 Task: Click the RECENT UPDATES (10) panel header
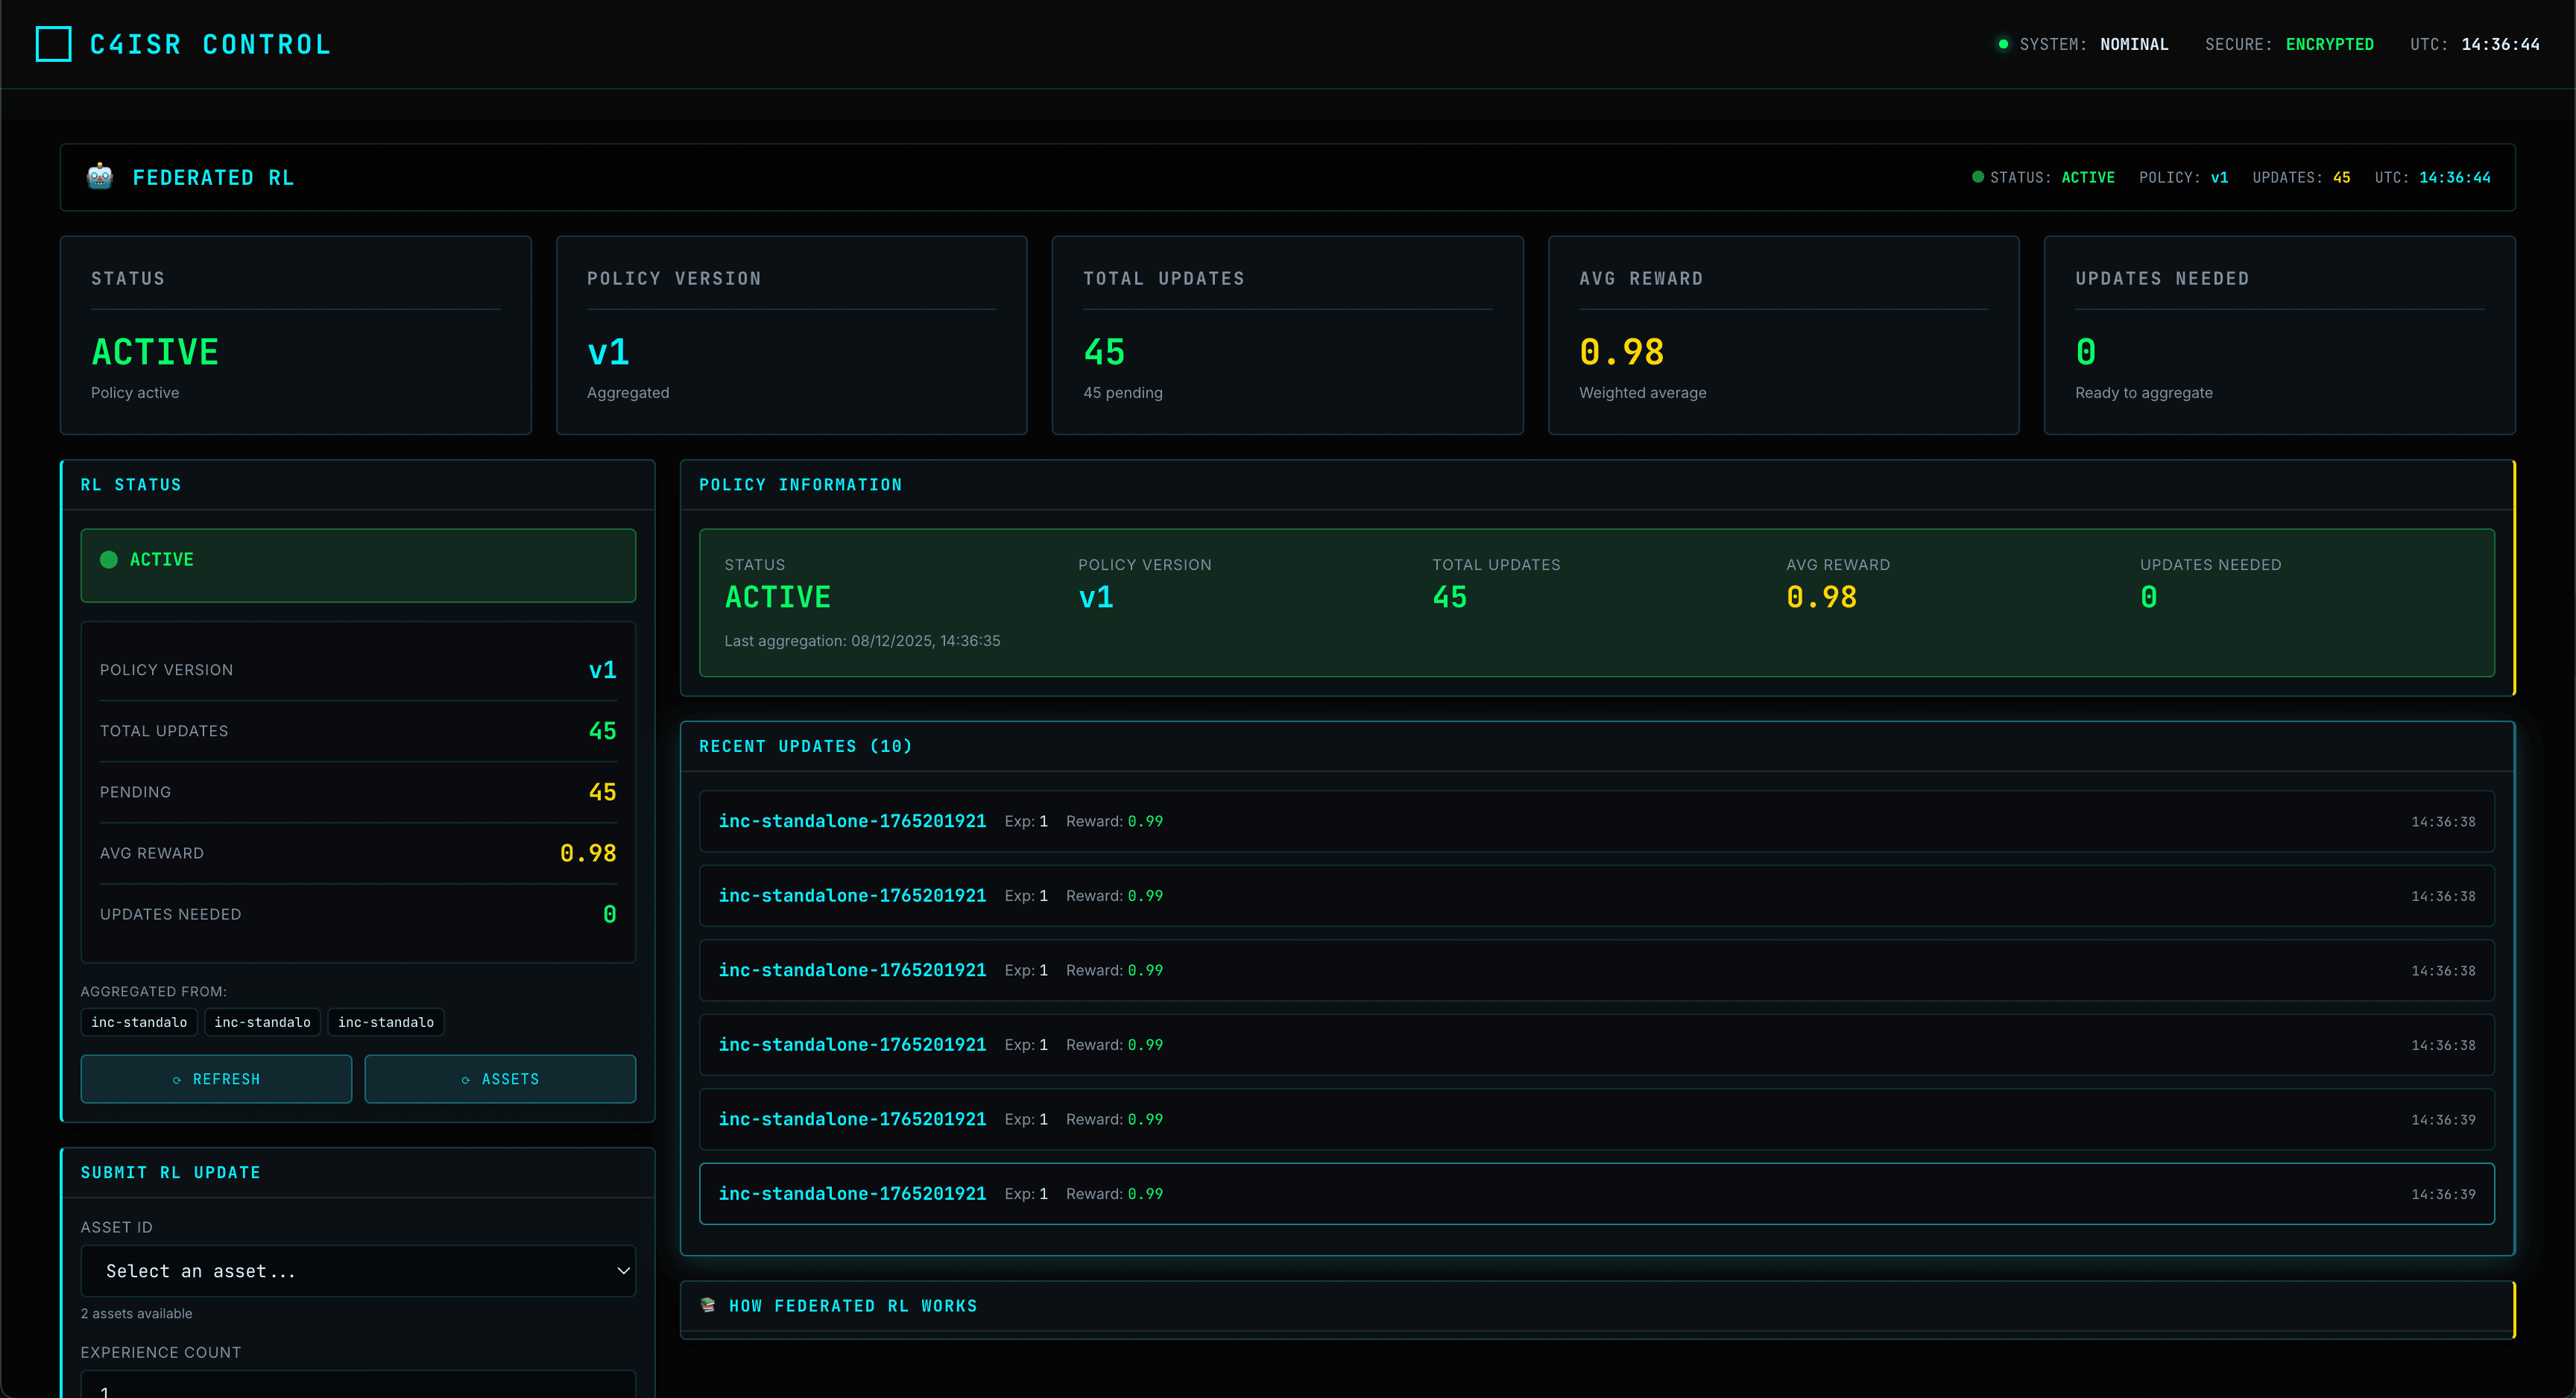805,745
